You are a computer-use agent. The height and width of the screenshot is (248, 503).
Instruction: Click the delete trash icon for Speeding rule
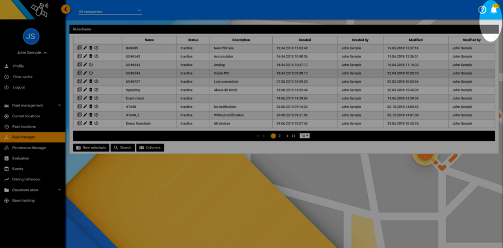(91, 90)
